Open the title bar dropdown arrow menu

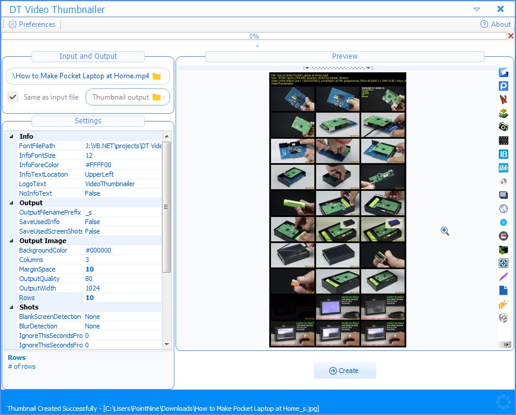coord(477,9)
